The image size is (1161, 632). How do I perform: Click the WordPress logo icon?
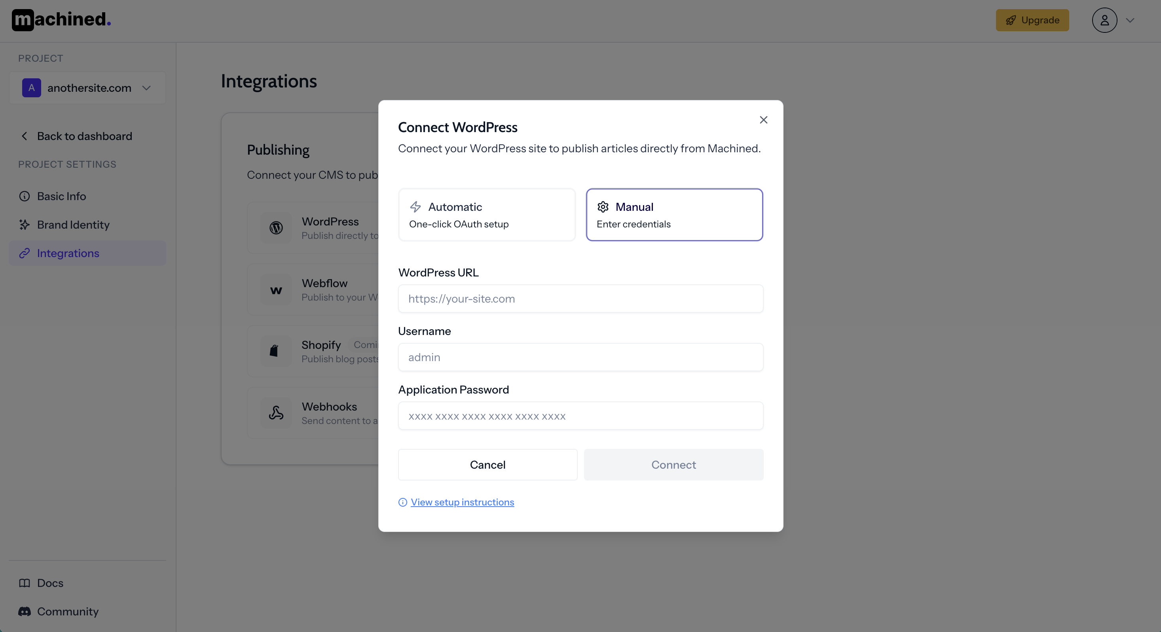tap(276, 228)
